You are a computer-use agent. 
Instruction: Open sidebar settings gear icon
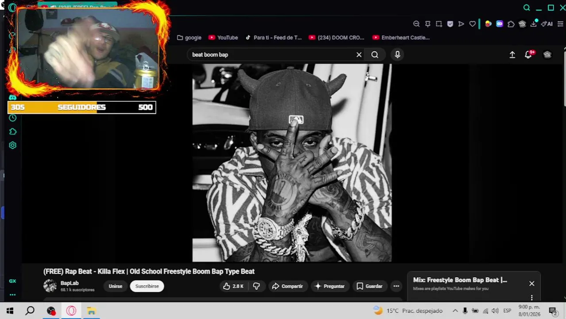pyautogui.click(x=12, y=145)
